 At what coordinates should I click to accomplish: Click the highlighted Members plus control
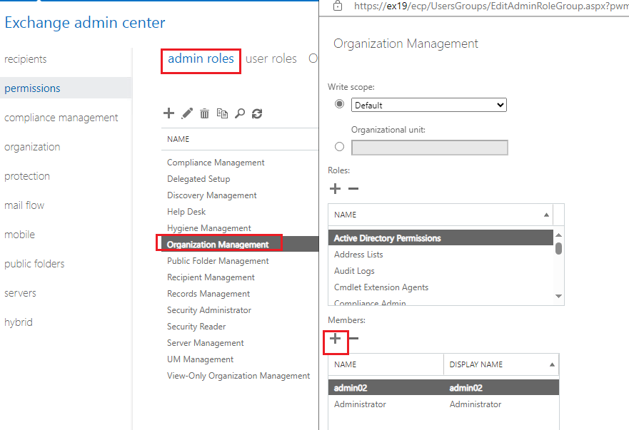click(335, 342)
